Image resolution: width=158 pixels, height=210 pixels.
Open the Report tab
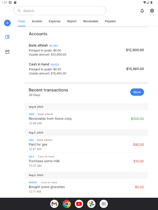pos(72,21)
